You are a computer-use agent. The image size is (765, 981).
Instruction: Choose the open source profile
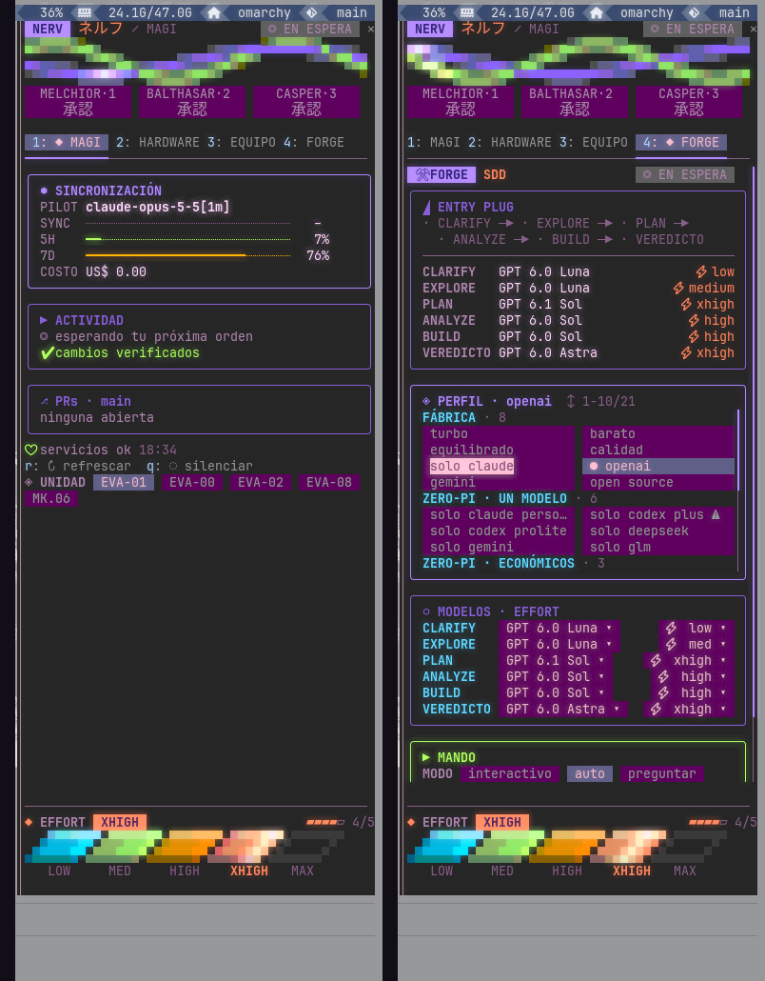[658, 482]
